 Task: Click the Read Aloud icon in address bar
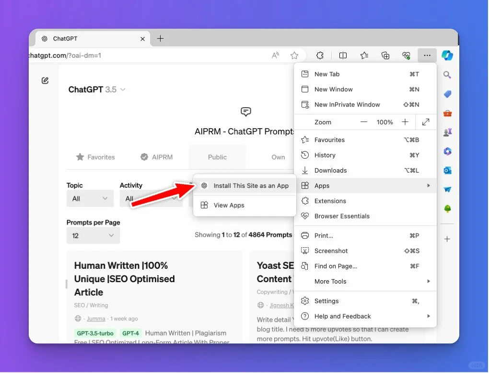[x=275, y=55]
